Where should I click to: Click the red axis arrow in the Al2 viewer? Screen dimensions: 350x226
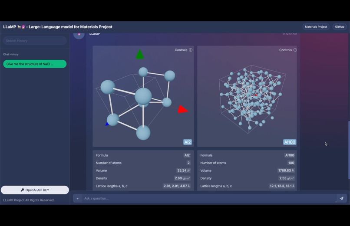[182, 109]
